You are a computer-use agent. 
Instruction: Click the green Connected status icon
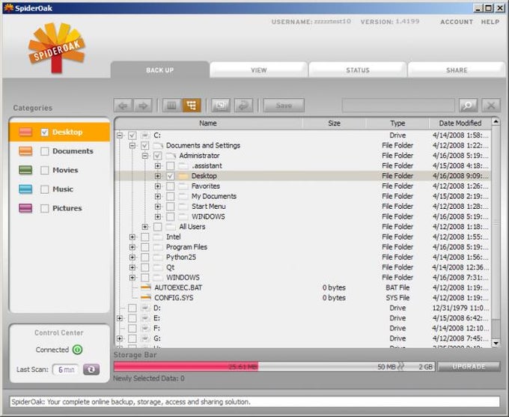[x=77, y=350]
